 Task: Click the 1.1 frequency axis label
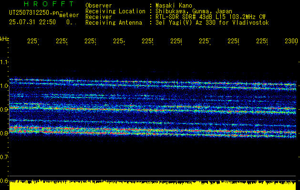4,62
